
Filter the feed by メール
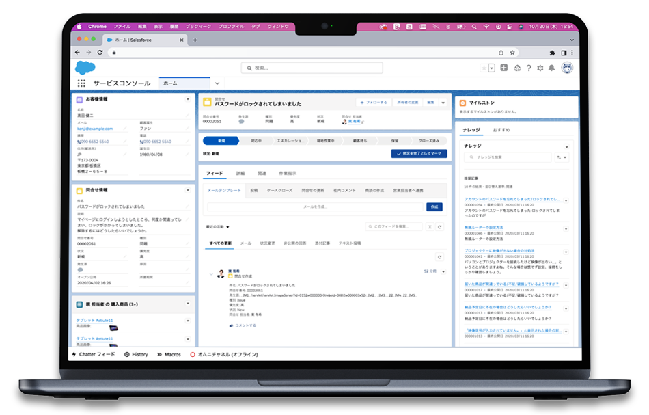(246, 243)
